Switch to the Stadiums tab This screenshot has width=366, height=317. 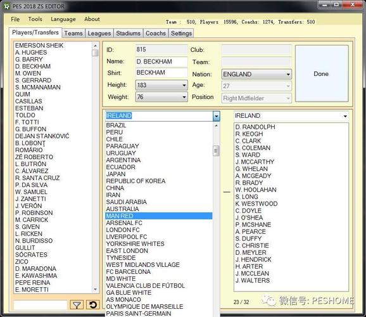129,34
